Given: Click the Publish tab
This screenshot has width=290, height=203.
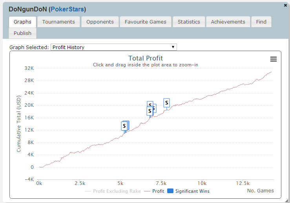Looking at the screenshot, I should click(22, 33).
